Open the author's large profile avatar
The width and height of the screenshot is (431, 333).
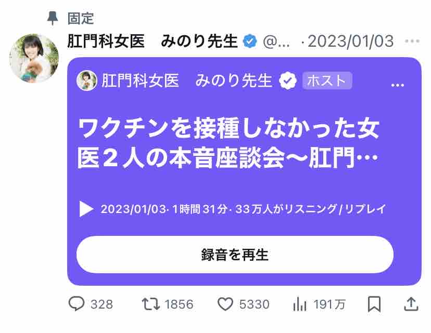click(34, 58)
